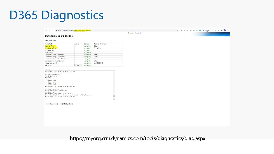Click the green circular extension icon
The width and height of the screenshot is (274, 154).
coord(200,30)
